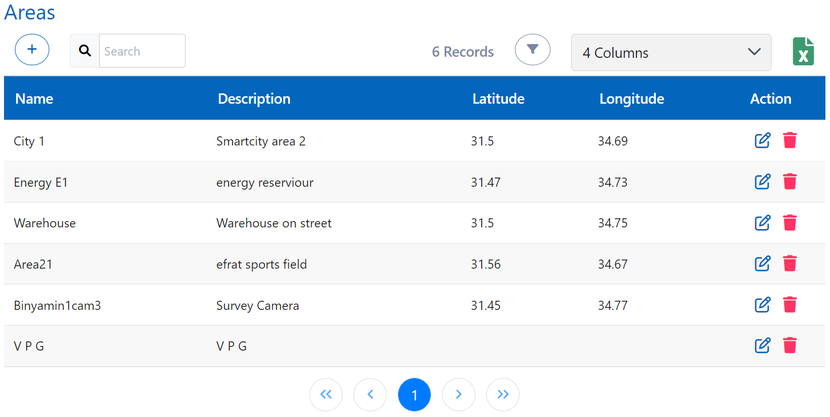Delete the V P G area
Image resolution: width=830 pixels, height=417 pixels.
tap(790, 345)
